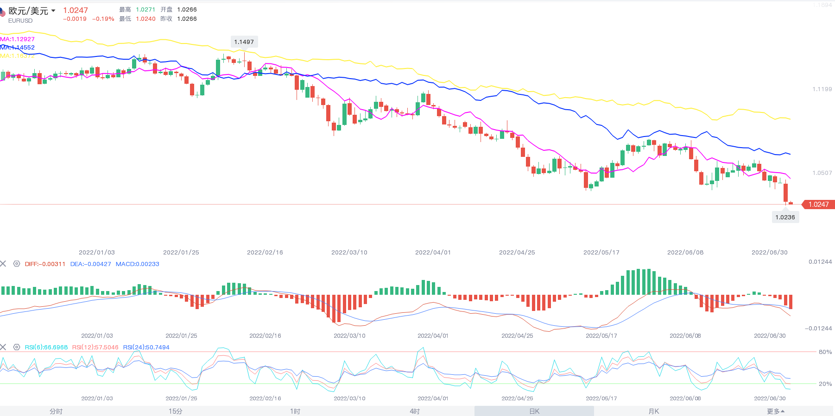Click the 1.0236 low price marker

click(x=785, y=217)
